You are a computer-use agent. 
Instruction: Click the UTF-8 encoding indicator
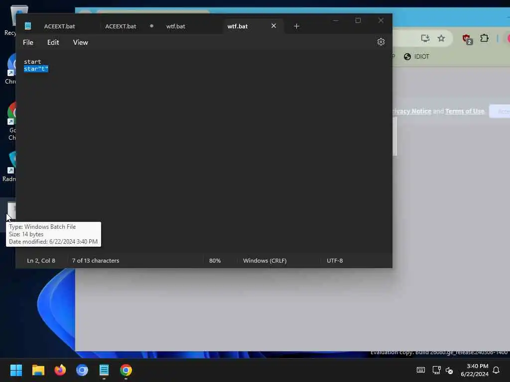335,261
